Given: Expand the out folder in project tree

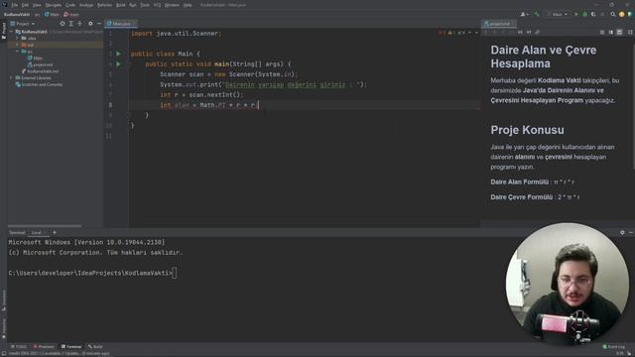Looking at the screenshot, I should [18, 45].
